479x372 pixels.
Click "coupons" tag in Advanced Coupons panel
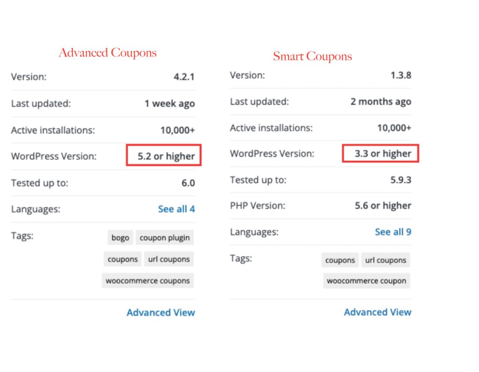(x=123, y=259)
